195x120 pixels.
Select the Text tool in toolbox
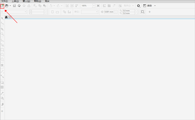point(2,65)
